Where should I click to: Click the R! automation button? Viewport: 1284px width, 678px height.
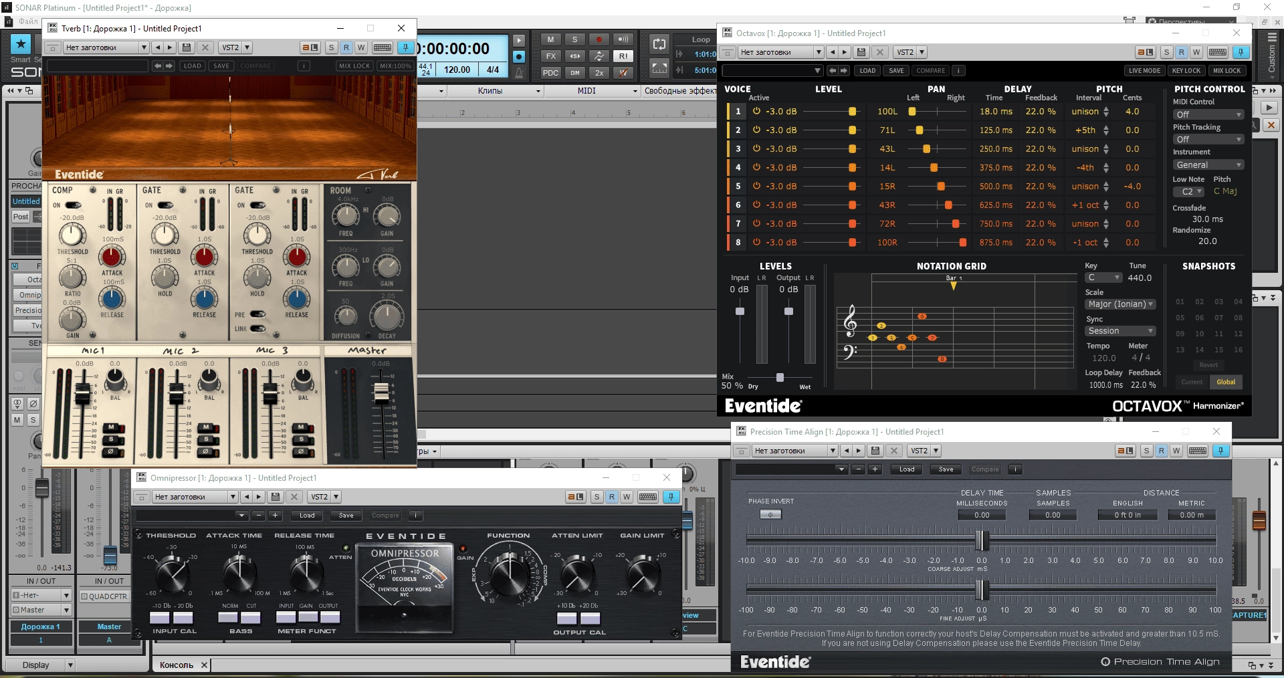click(623, 56)
